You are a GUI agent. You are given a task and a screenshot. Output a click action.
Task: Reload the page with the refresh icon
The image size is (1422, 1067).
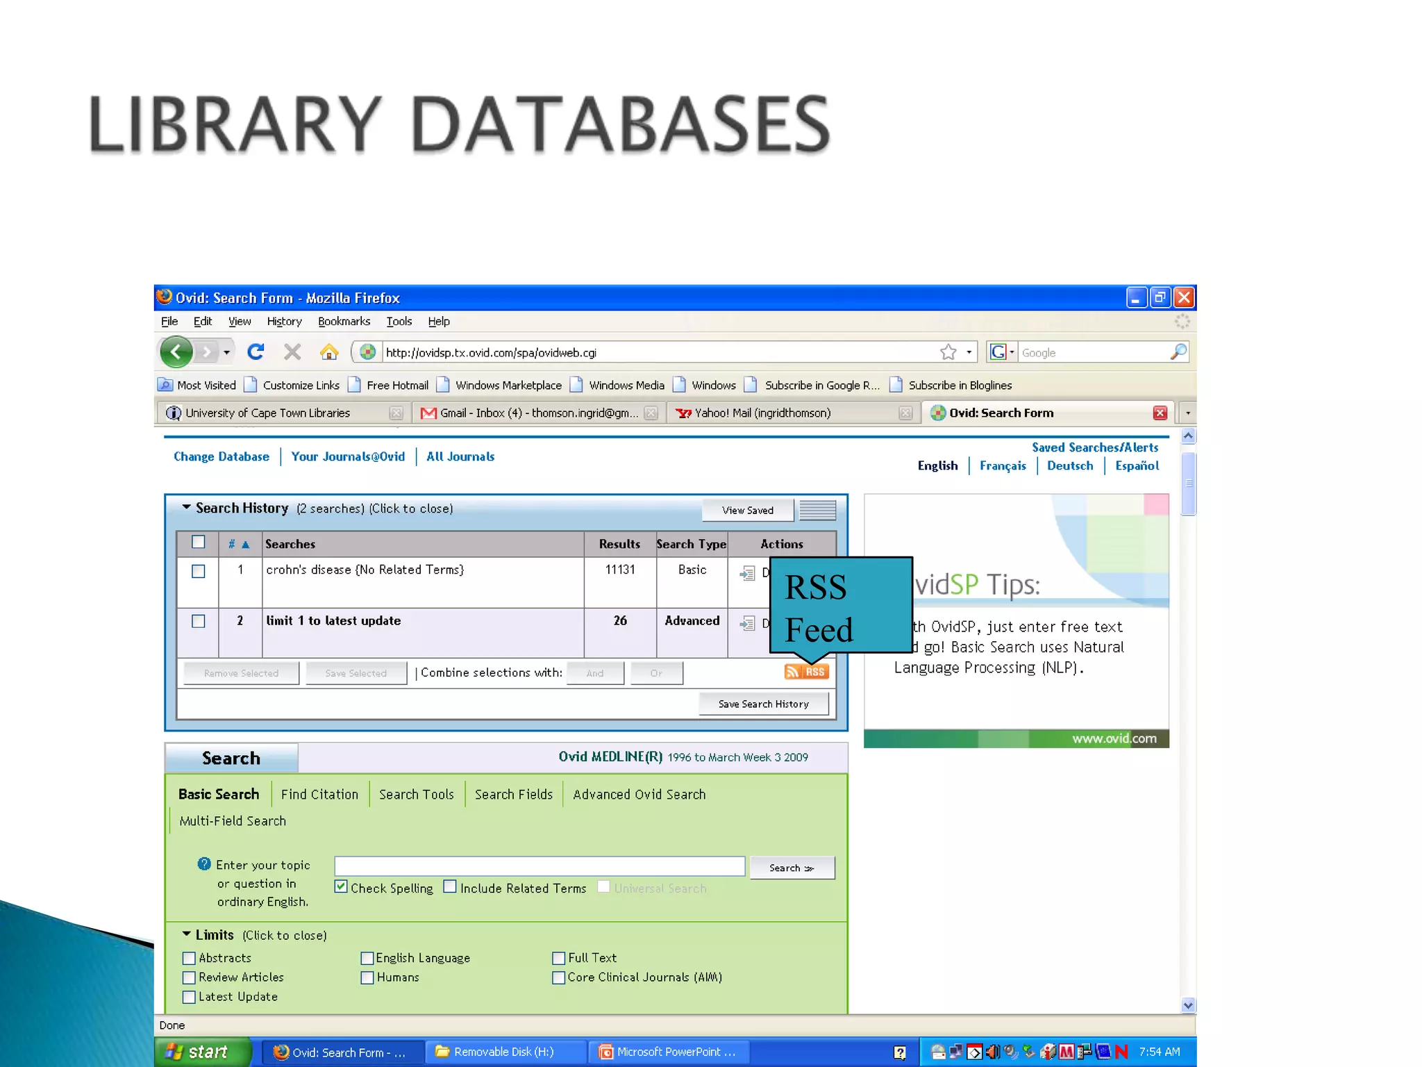coord(256,352)
